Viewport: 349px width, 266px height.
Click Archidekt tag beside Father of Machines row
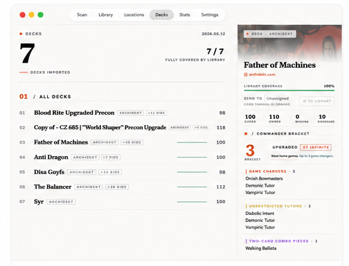pos(105,142)
